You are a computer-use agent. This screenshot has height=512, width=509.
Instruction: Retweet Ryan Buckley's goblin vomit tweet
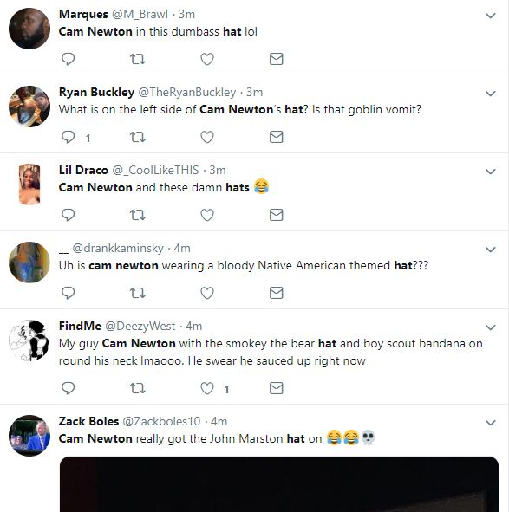138,137
